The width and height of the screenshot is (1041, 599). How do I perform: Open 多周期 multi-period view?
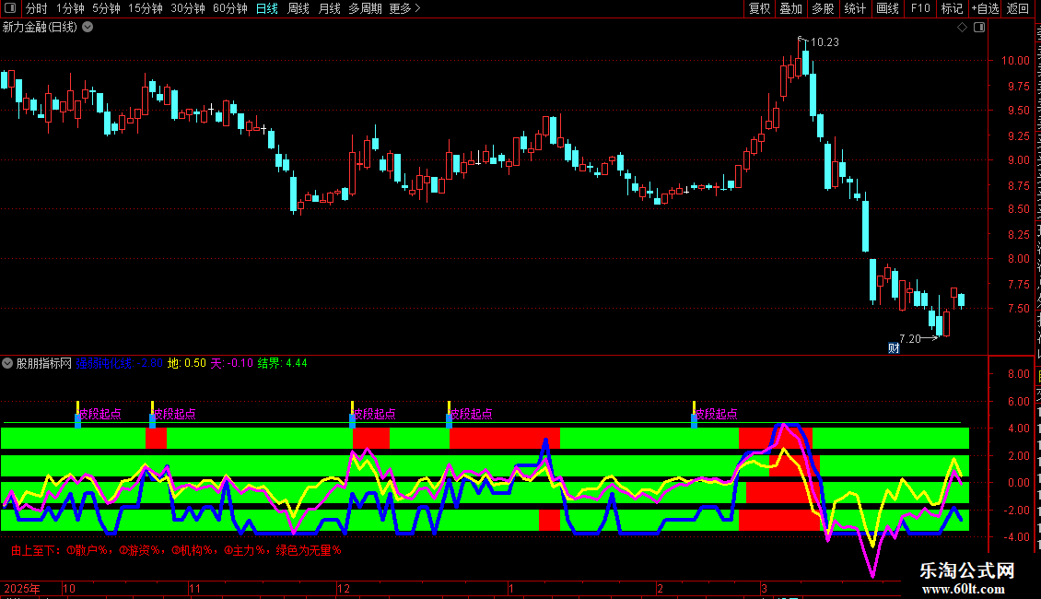[365, 8]
